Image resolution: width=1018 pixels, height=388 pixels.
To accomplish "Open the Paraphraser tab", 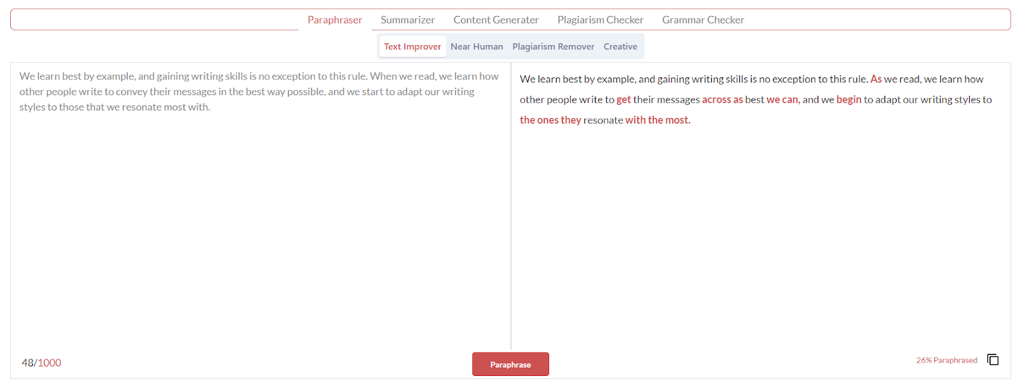I will pos(335,20).
